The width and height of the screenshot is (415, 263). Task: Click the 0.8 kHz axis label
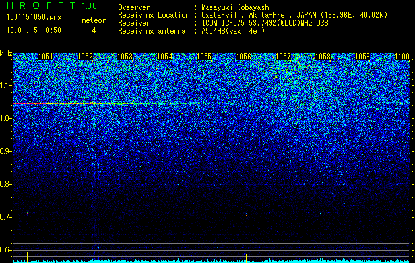point(5,184)
